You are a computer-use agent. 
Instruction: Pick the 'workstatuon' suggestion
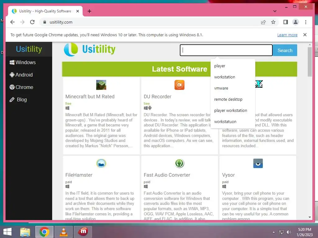tap(233, 121)
